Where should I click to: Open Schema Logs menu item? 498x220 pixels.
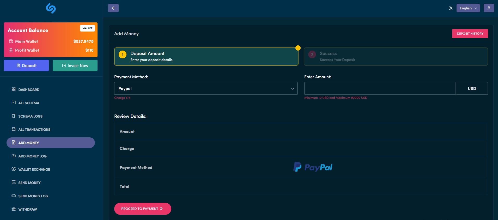pos(30,116)
